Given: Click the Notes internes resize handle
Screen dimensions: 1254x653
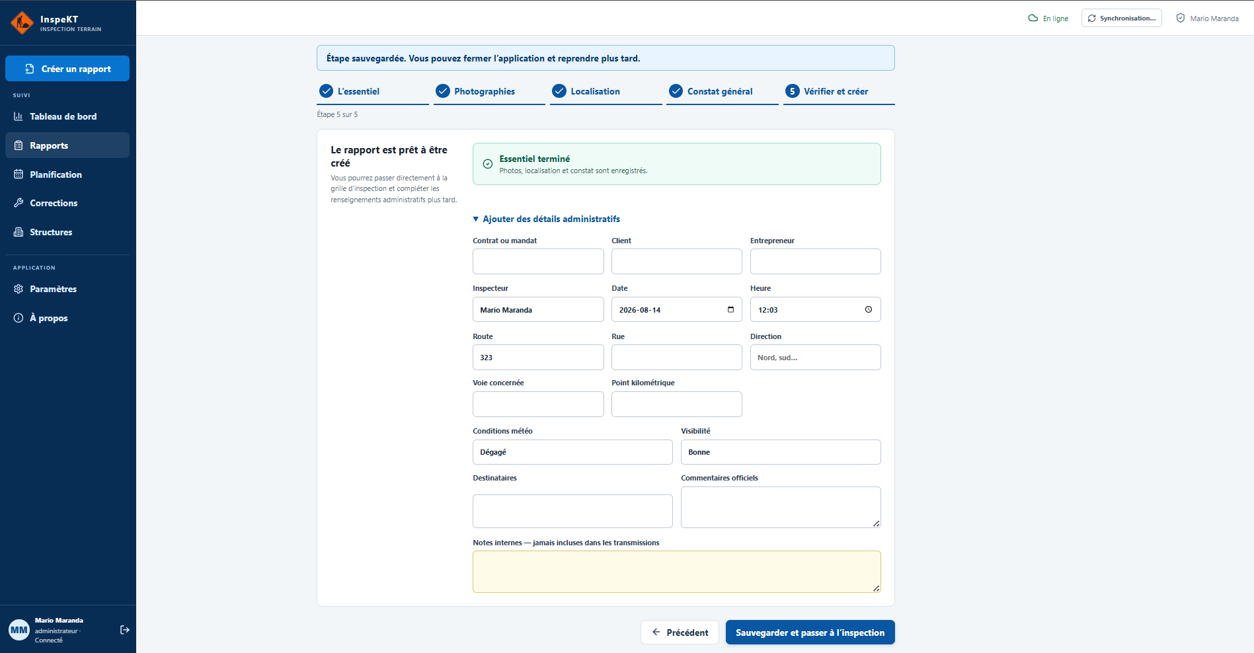Looking at the screenshot, I should point(876,588).
